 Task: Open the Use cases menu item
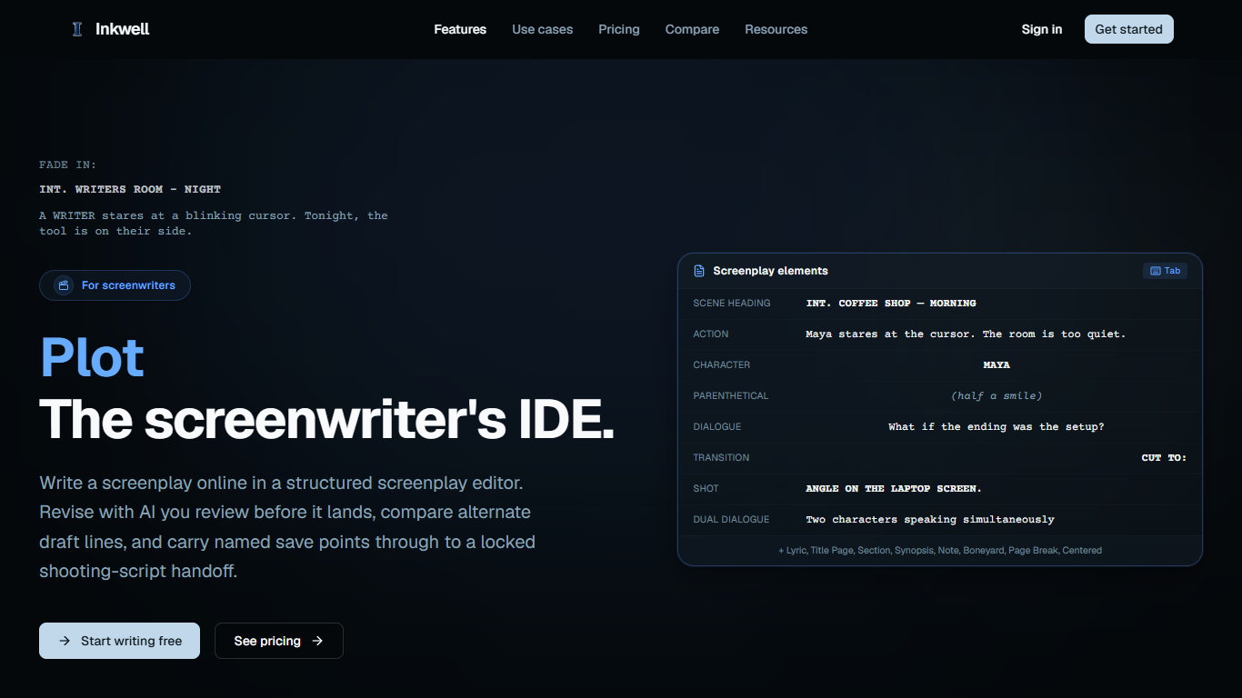(543, 29)
